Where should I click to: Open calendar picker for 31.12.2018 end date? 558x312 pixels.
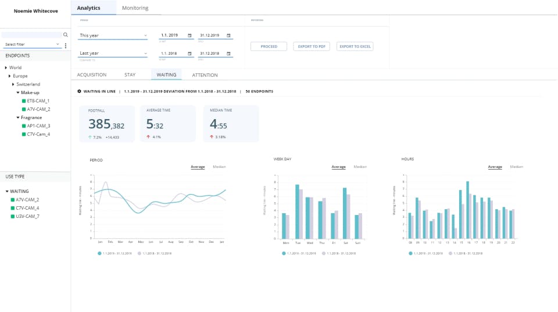[x=228, y=53]
